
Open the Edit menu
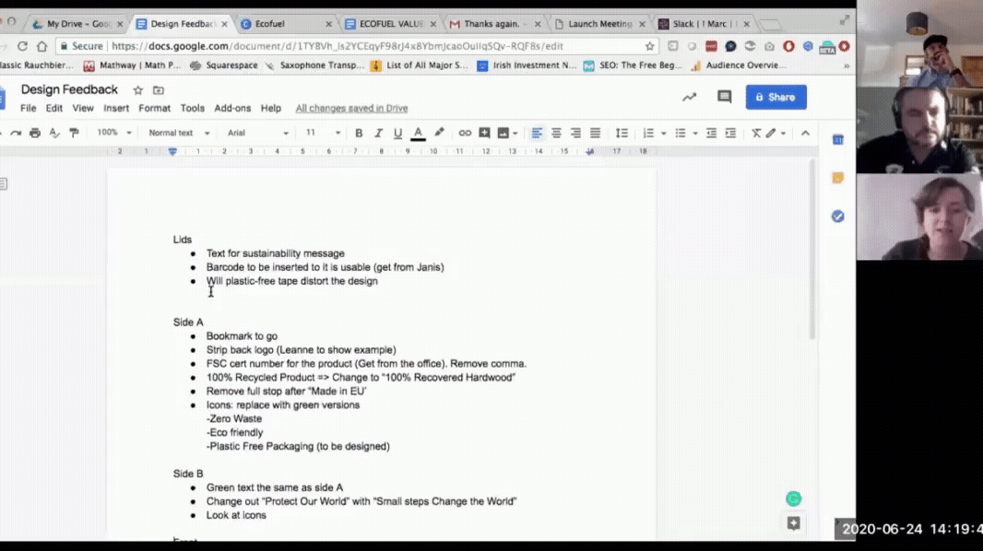point(53,109)
